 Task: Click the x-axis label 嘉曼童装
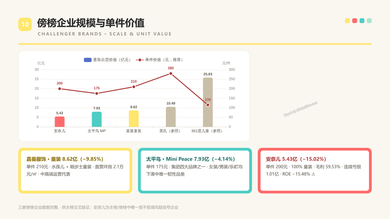pyautogui.click(x=134, y=131)
